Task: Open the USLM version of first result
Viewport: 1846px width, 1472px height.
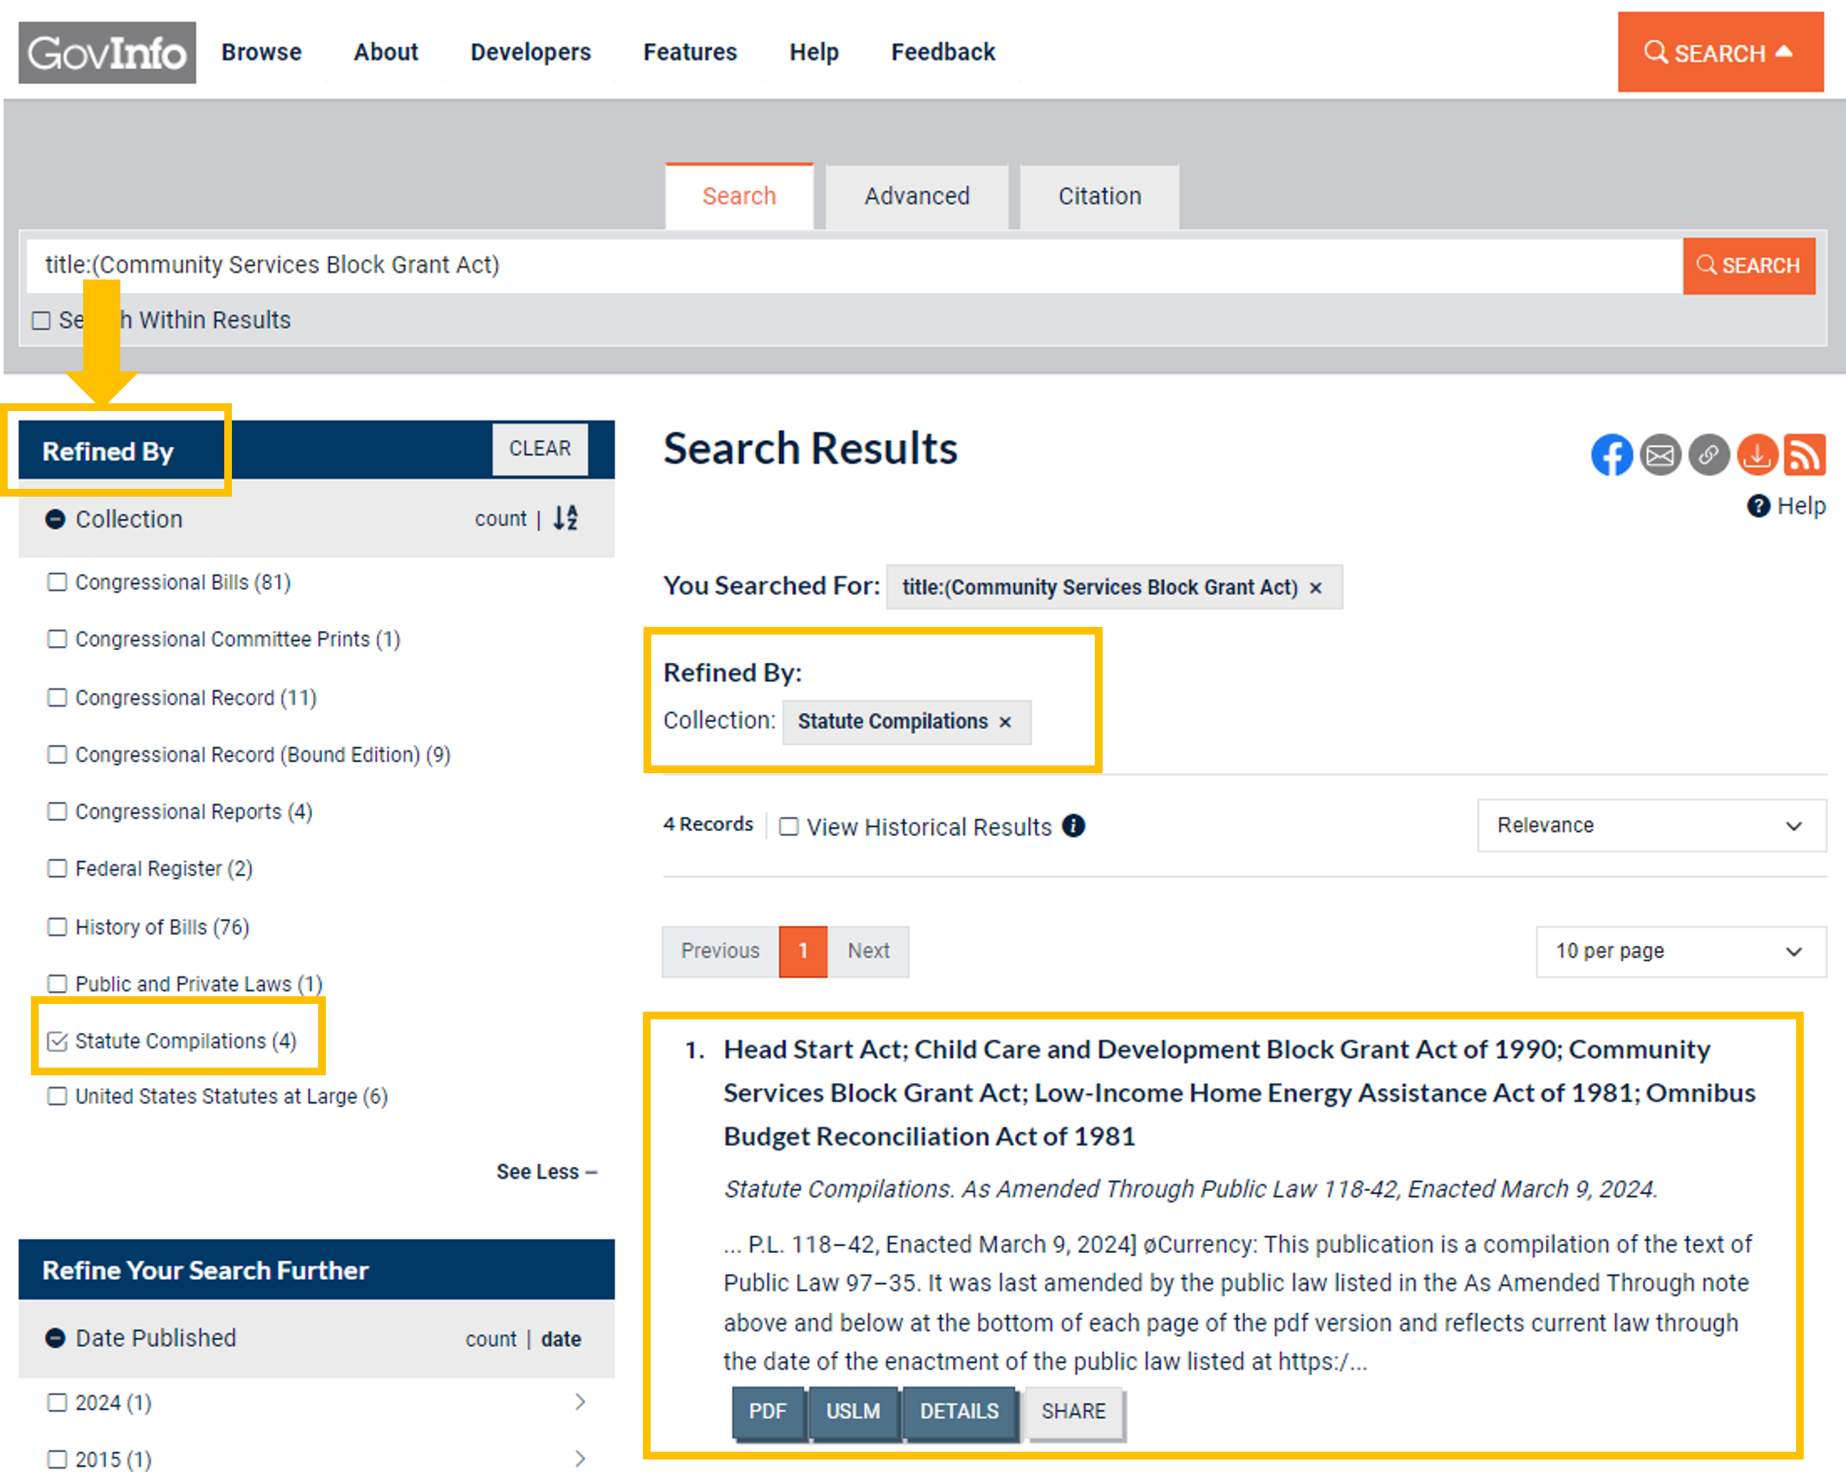Action: pos(852,1410)
